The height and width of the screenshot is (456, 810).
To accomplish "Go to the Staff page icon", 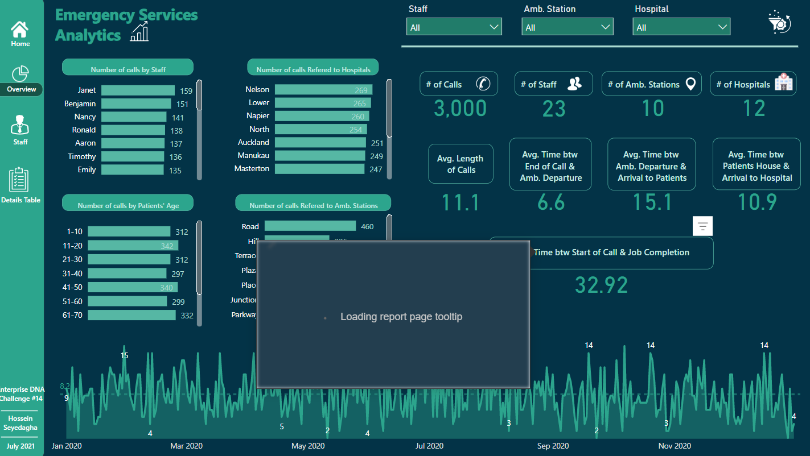I will pos(20,125).
